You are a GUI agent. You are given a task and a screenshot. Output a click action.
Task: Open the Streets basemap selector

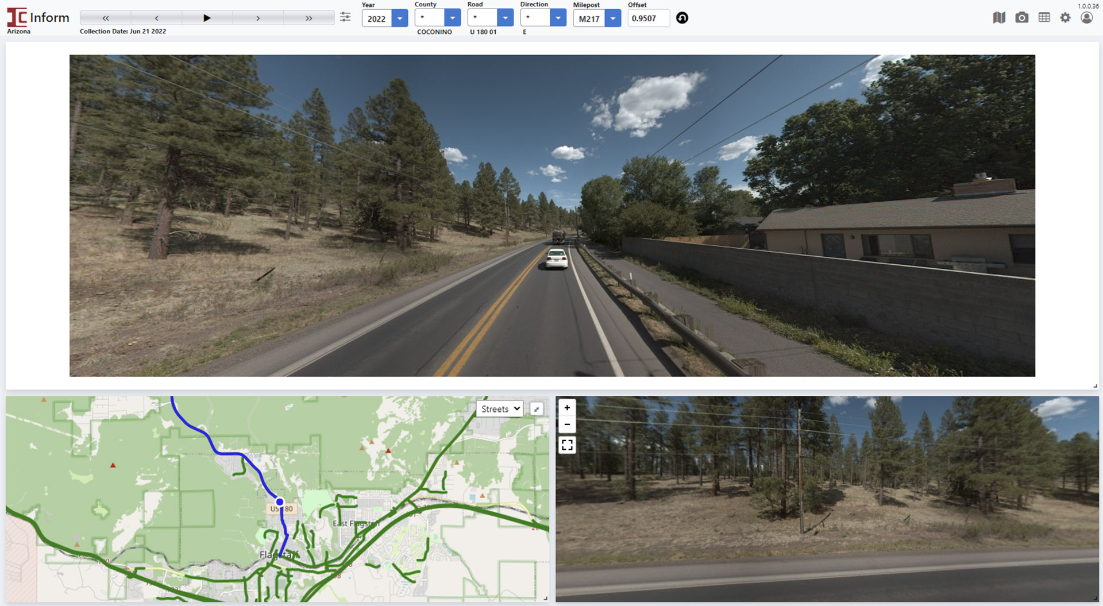point(500,409)
